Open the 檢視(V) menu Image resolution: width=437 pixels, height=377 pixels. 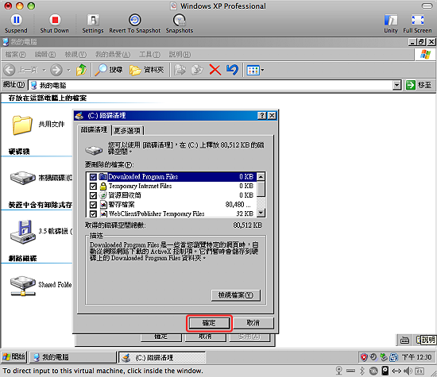pyautogui.click(x=75, y=54)
